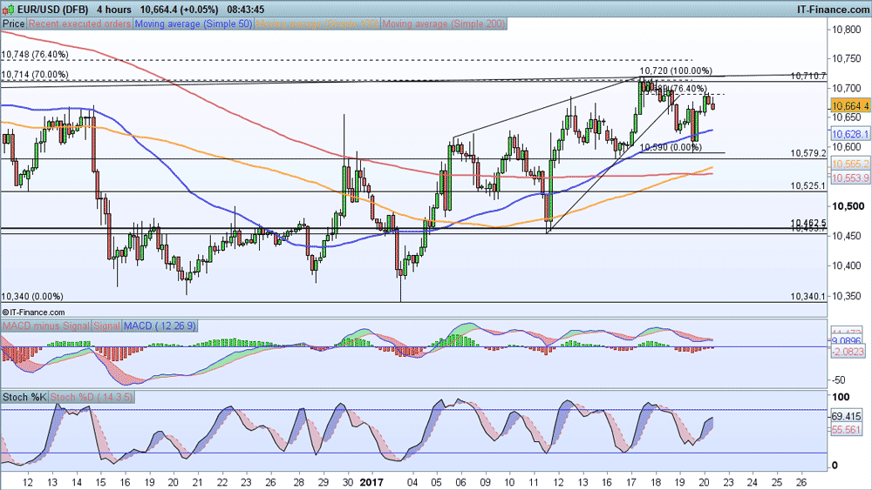Viewport: 872px width, 490px height.
Task: Click the 4 hours timeframe label
Action: pos(114,10)
